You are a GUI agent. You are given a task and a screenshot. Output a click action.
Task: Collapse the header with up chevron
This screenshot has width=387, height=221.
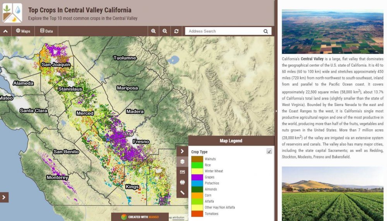point(5,31)
